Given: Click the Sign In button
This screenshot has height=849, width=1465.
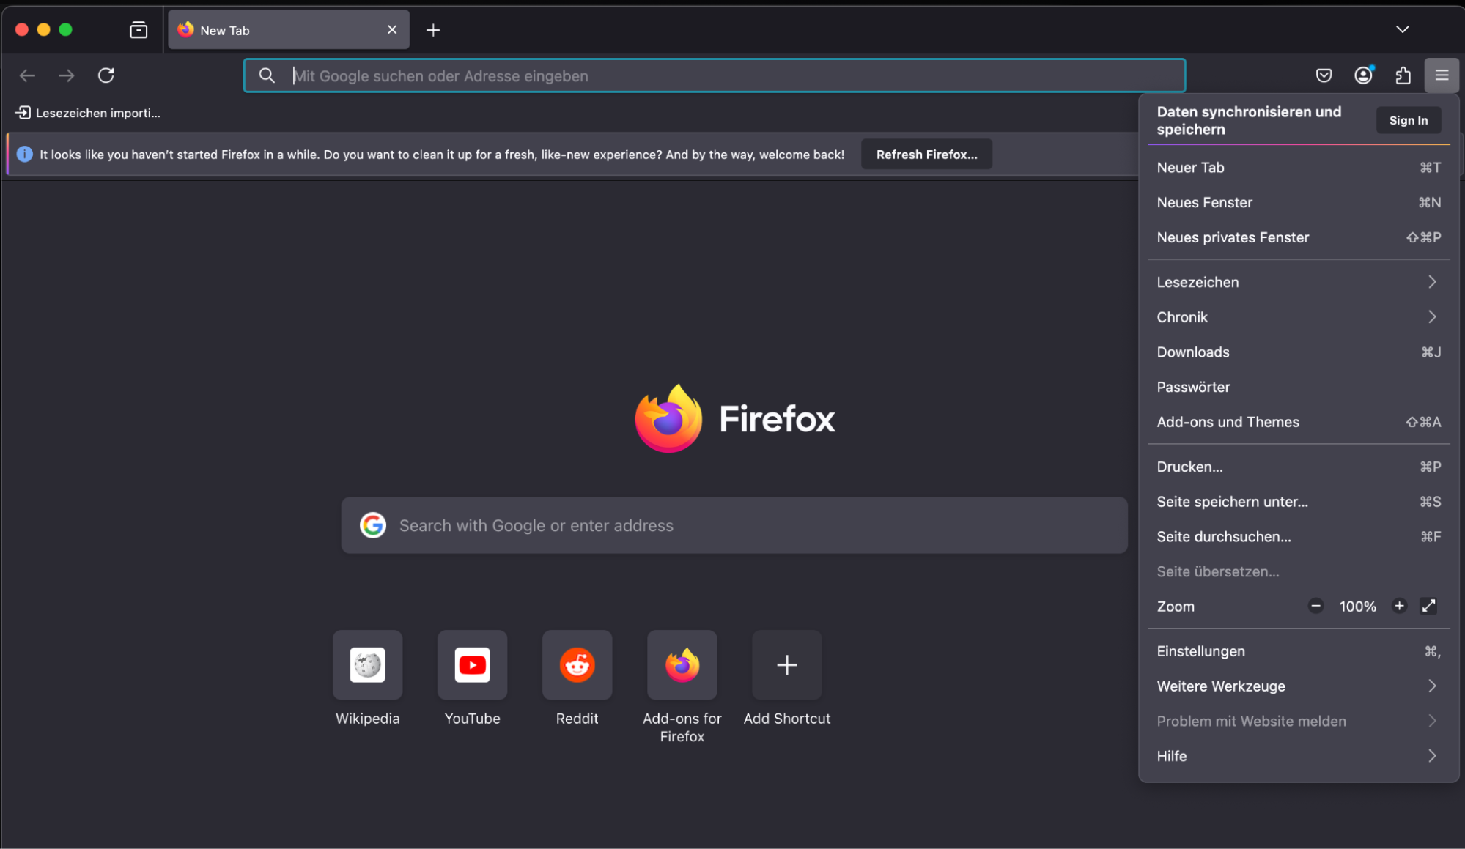Looking at the screenshot, I should point(1408,120).
